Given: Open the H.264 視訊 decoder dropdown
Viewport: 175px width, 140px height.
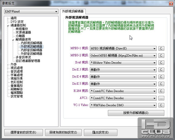Looking at the screenshot, I should 123,91.
